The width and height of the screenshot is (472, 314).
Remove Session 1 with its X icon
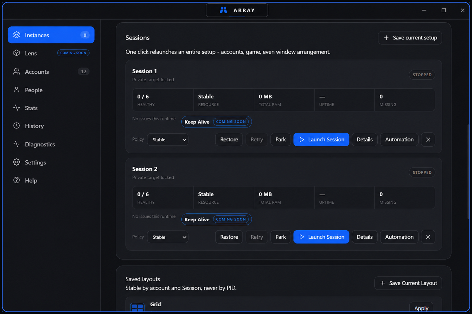pyautogui.click(x=428, y=140)
